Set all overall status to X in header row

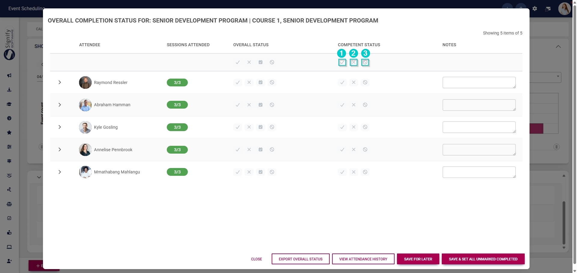pos(249,62)
